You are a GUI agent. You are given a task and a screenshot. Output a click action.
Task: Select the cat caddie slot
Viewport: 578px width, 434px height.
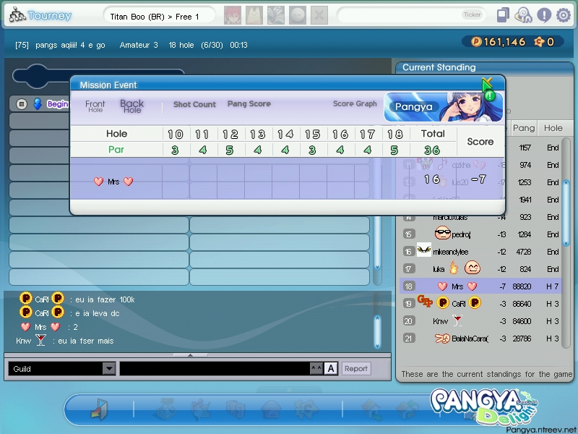click(x=254, y=15)
